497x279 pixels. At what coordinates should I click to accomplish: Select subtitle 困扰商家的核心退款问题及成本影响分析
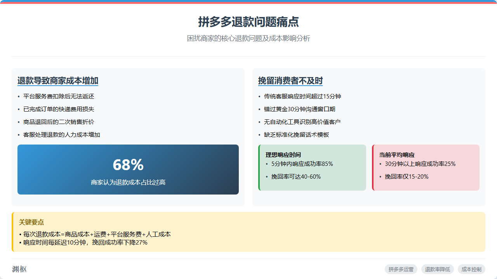248,38
